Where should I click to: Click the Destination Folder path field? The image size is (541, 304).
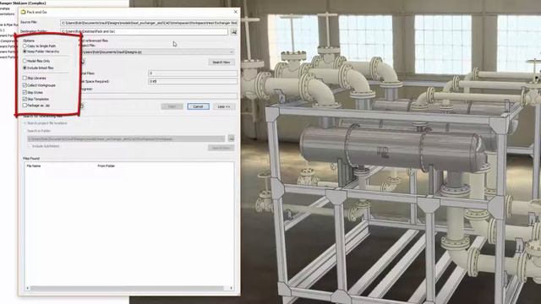145,31
